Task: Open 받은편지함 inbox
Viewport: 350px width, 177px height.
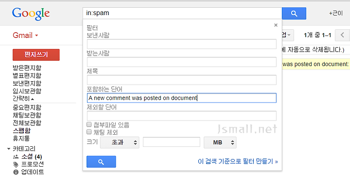Action: (27, 68)
